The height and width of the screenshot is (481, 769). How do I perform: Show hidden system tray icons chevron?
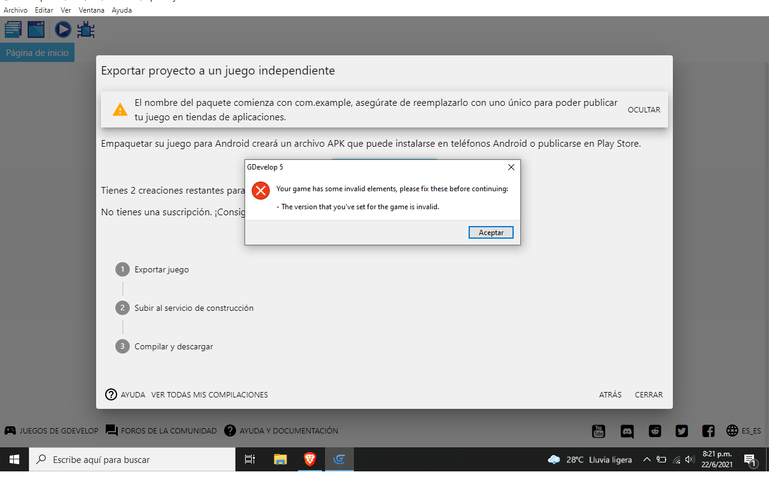tap(647, 459)
